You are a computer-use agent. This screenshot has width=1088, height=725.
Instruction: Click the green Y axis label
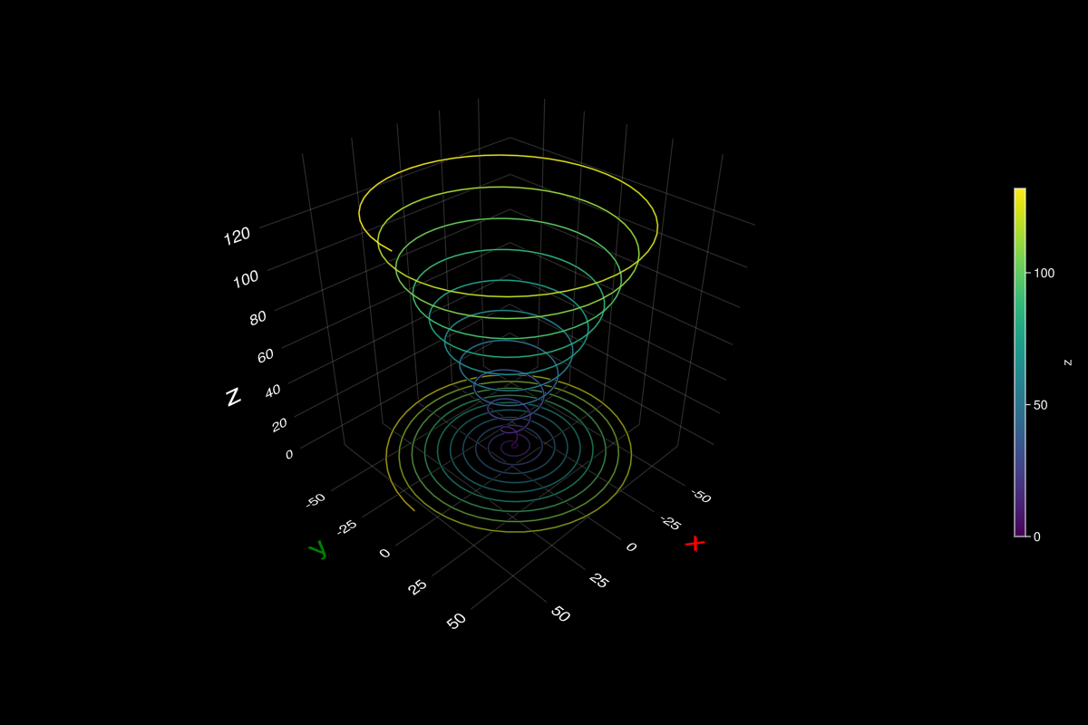coord(317,550)
